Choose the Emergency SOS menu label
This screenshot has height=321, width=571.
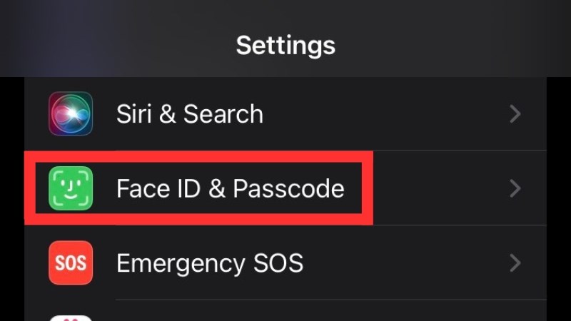pyautogui.click(x=209, y=264)
